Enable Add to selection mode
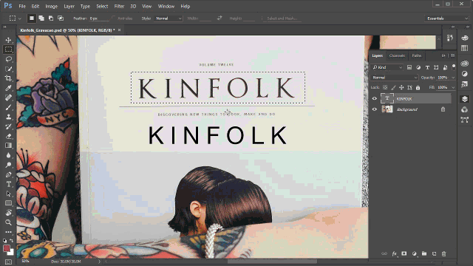The height and width of the screenshot is (266, 473). tap(41, 18)
